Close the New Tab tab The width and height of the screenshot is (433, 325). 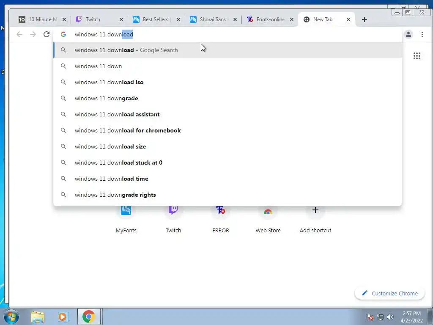(348, 19)
